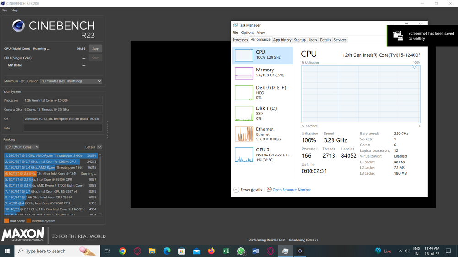Open Minimum Test Duration dropdown
The width and height of the screenshot is (458, 257).
tap(71, 81)
